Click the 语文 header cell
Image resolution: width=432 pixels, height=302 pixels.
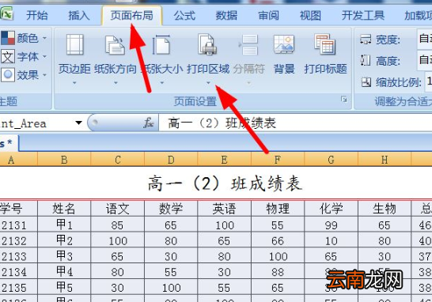[117, 209]
